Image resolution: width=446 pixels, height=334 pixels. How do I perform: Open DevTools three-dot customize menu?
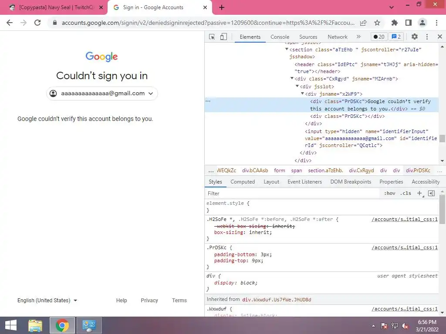(x=427, y=37)
